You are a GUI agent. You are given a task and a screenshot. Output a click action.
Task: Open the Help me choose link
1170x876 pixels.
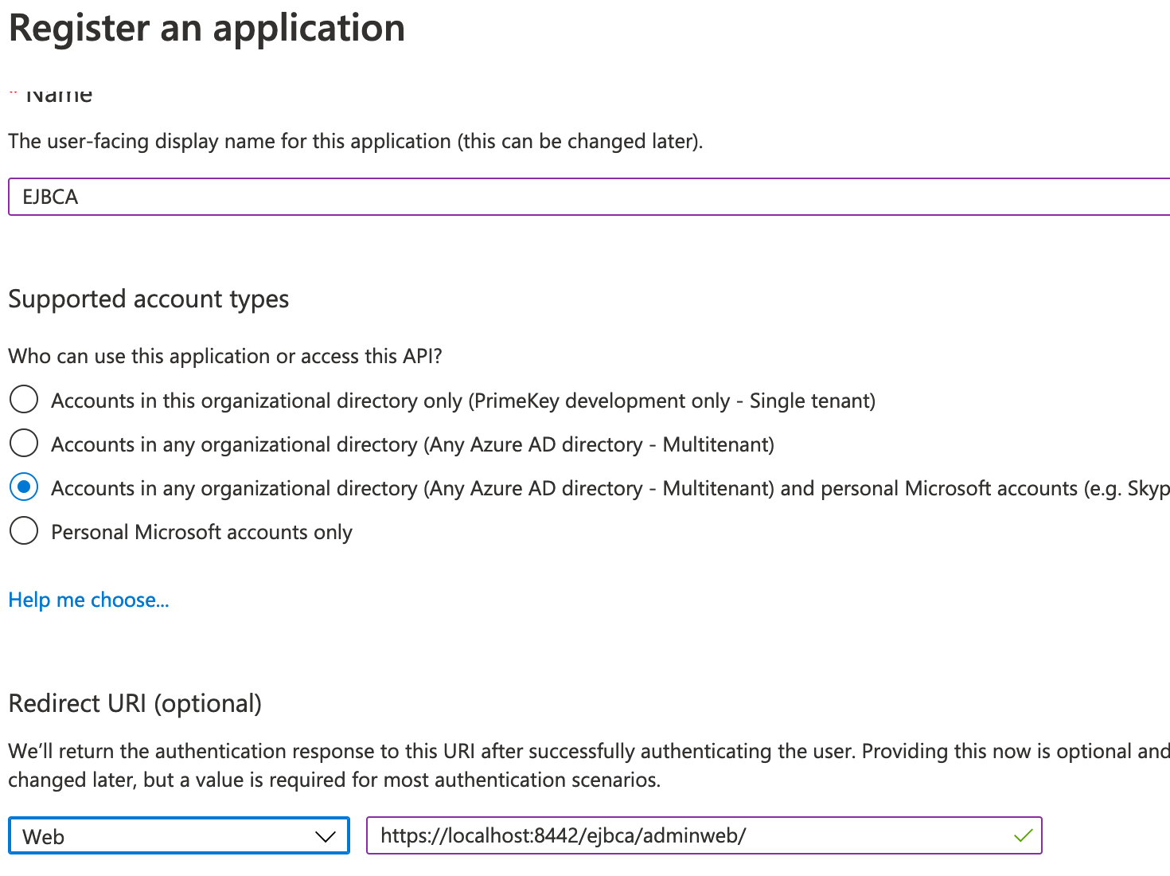(88, 600)
